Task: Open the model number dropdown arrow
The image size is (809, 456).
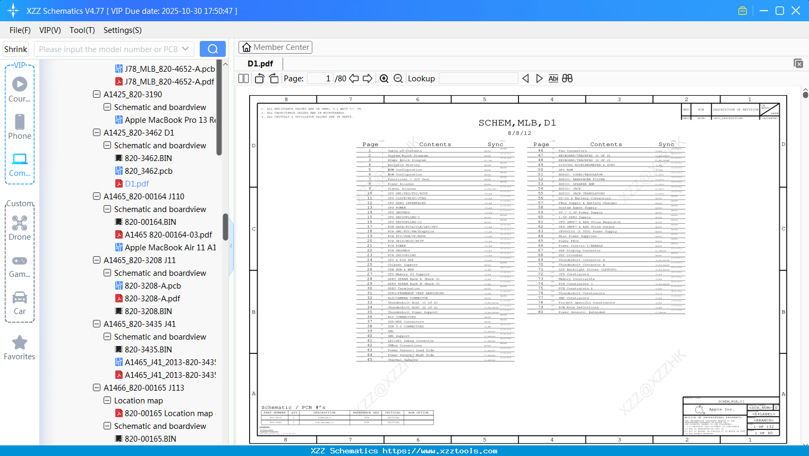Action: 185,49
